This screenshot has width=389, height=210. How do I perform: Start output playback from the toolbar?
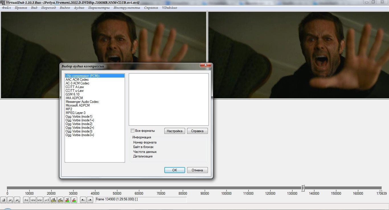point(17,200)
